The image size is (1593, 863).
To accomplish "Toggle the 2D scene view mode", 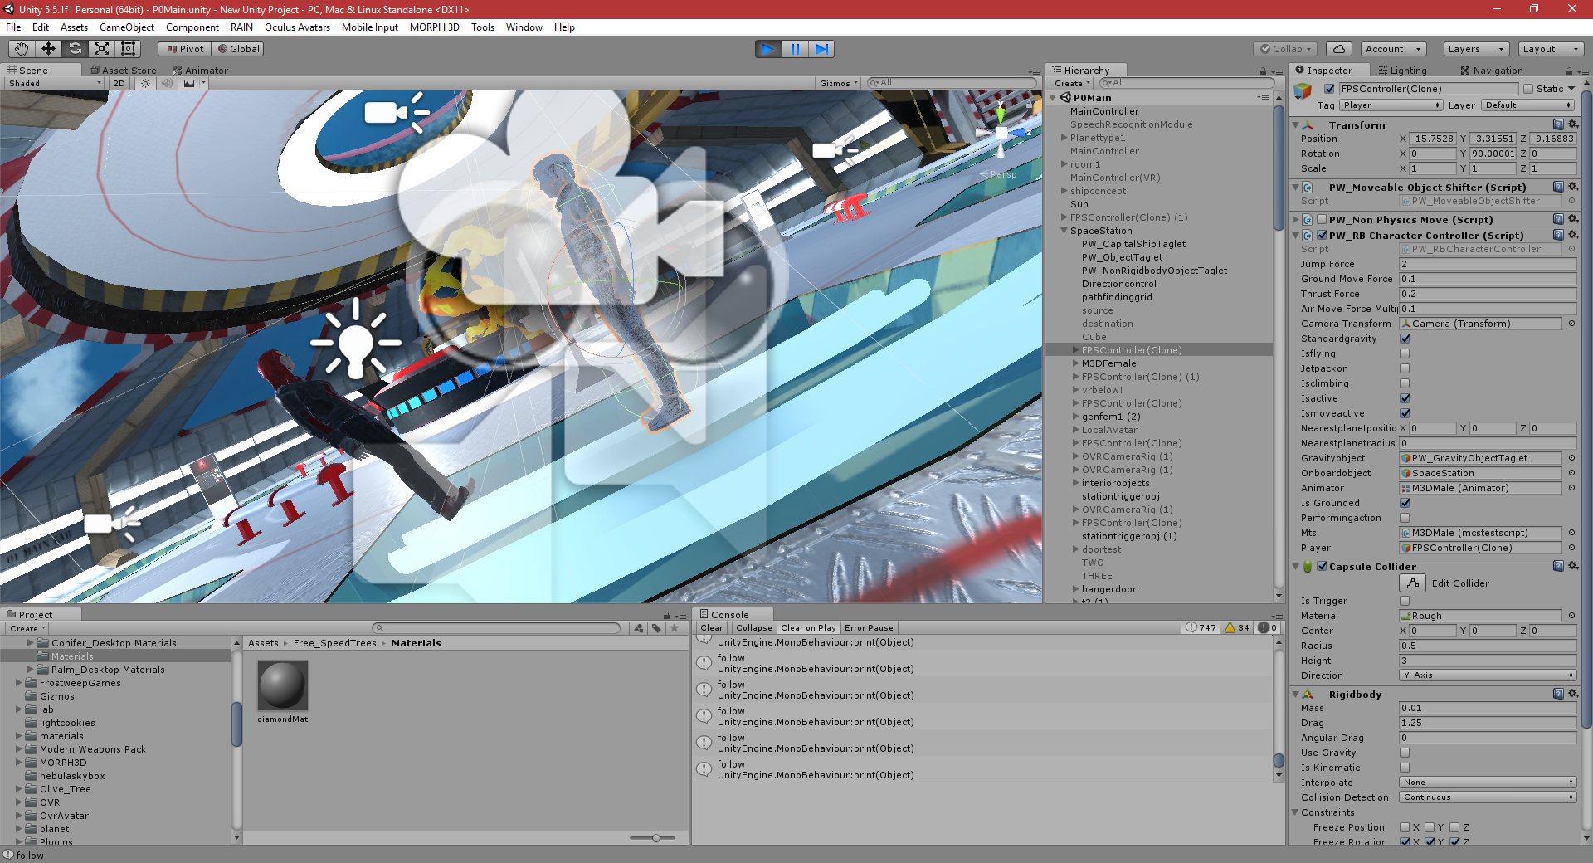I will pos(119,83).
